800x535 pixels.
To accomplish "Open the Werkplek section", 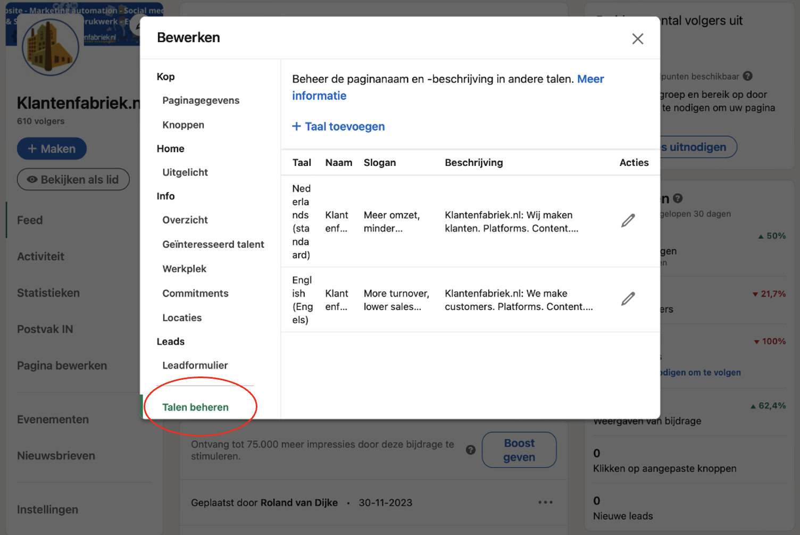I will click(184, 269).
